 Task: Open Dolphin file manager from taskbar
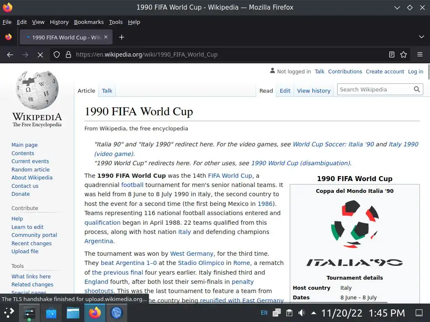point(73,313)
